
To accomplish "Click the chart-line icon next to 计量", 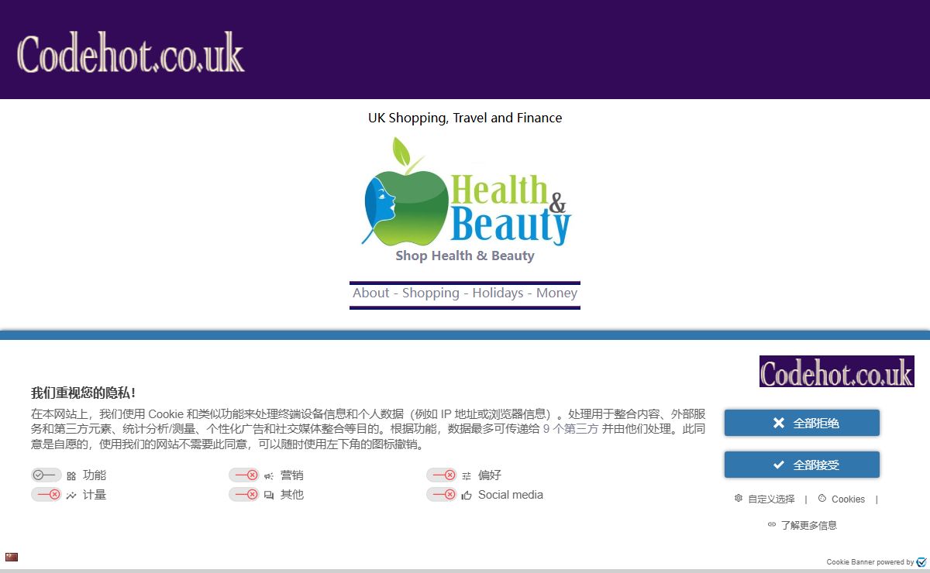I will pyautogui.click(x=71, y=496).
